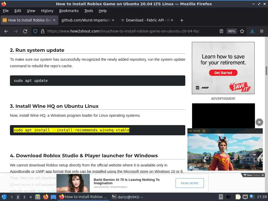Click the page vertical scrollbar handle
This screenshot has height=201, width=268.
point(266,71)
